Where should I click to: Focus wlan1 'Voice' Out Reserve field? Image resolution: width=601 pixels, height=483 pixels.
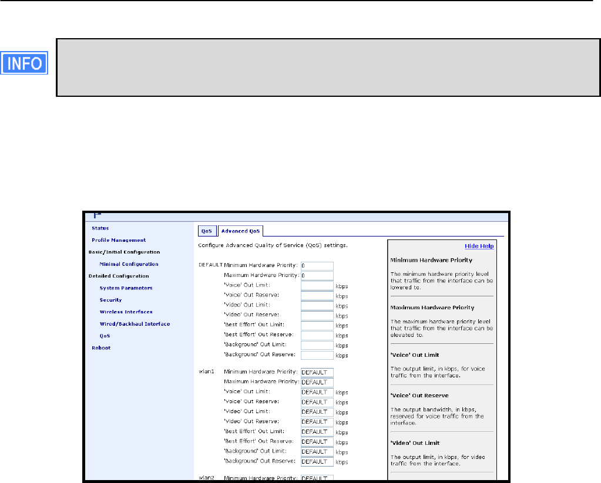coord(317,402)
